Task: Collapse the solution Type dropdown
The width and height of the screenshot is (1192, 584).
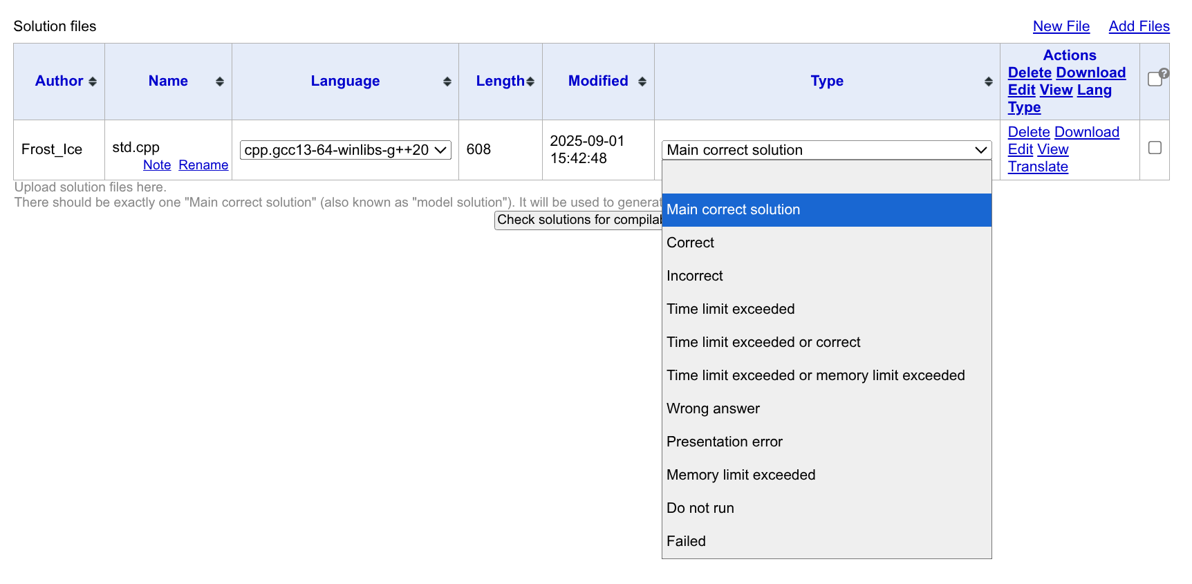Action: (x=826, y=150)
